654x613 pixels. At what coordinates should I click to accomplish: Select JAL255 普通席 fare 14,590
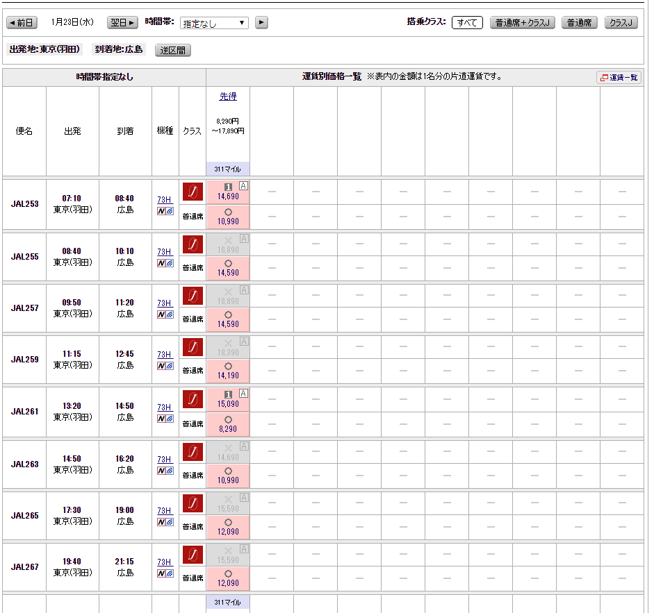228,269
